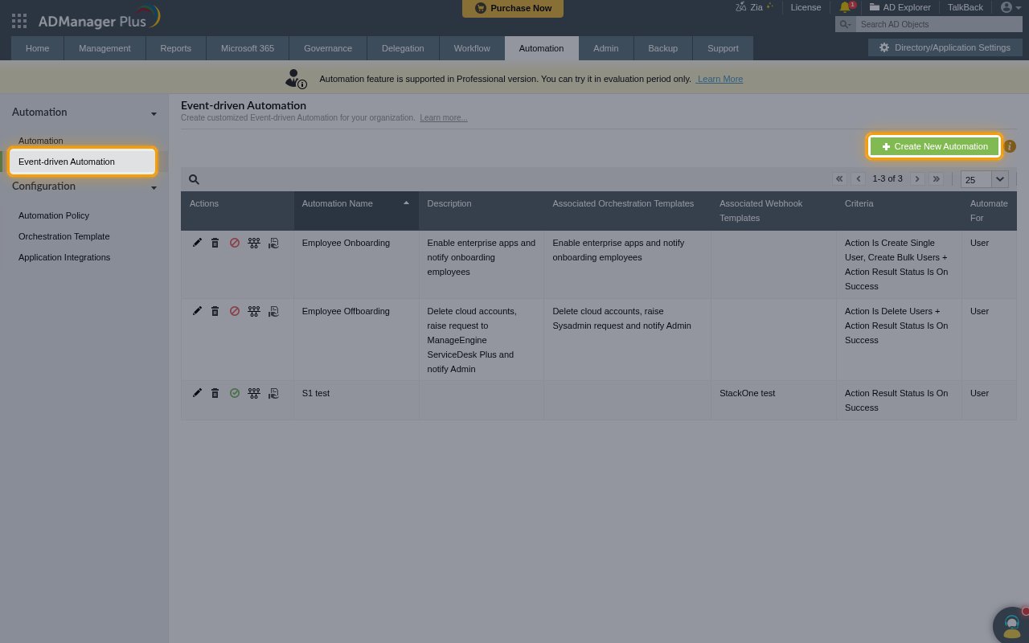The height and width of the screenshot is (643, 1029).
Task: Toggle the red status icon for Employee Onboarding
Action: point(235,243)
